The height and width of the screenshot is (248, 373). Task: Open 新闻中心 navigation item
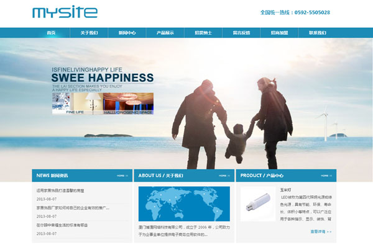coord(127,33)
